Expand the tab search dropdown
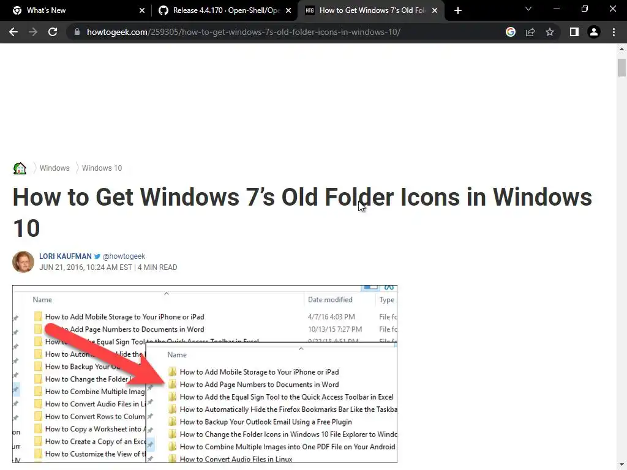 pyautogui.click(x=528, y=9)
